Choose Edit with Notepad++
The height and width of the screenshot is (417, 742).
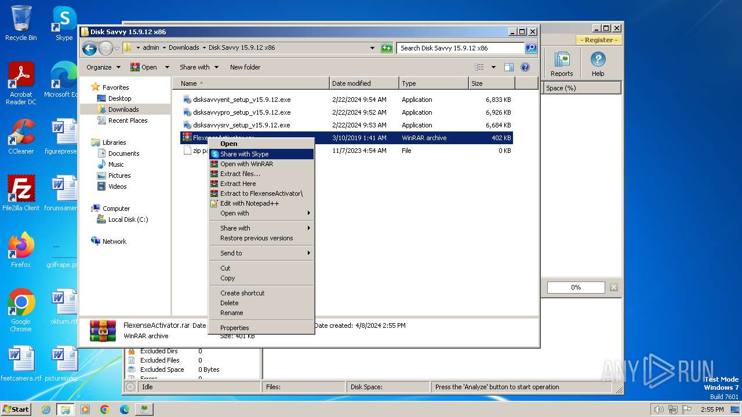click(x=261, y=203)
